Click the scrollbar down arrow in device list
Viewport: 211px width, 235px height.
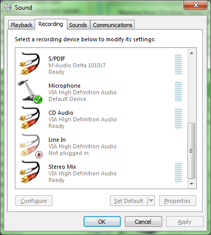tap(192, 184)
